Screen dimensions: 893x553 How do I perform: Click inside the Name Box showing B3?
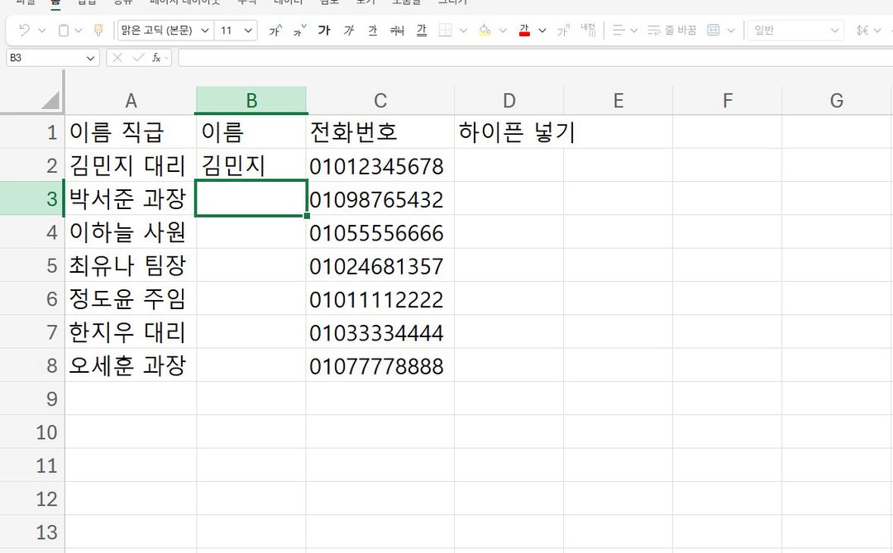point(45,58)
